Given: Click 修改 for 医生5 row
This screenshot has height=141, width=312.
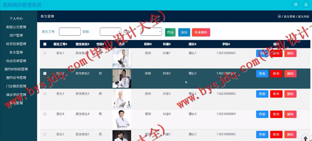Looking at the screenshot, I should 276,134.
